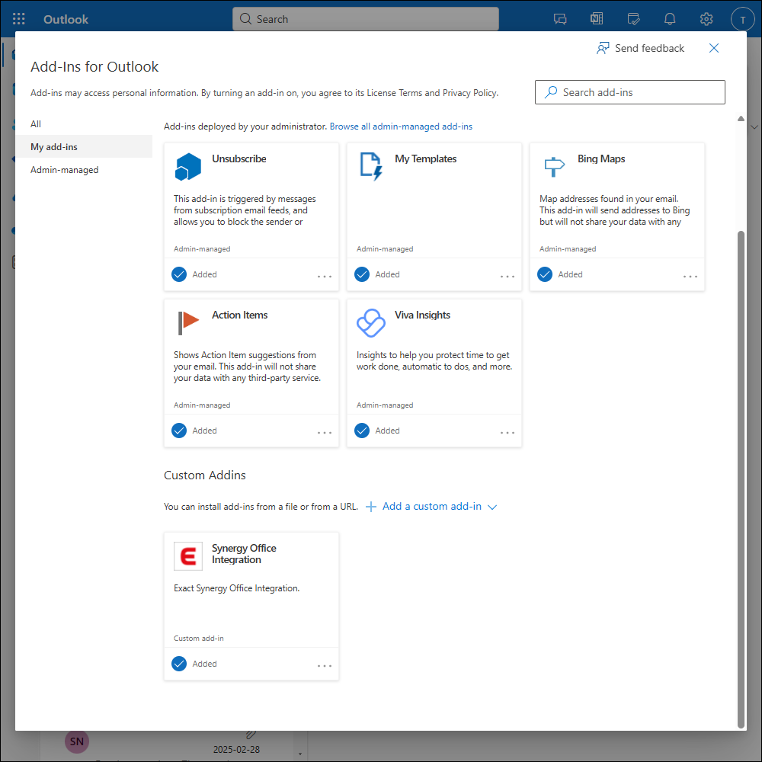
Task: Click Send feedback button
Action: [x=640, y=48]
